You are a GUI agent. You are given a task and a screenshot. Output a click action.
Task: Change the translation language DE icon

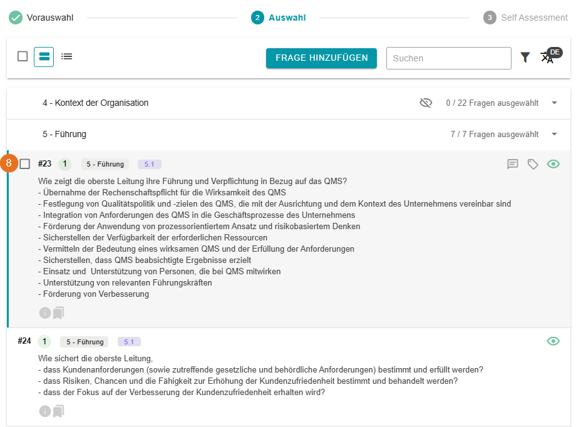tap(548, 58)
